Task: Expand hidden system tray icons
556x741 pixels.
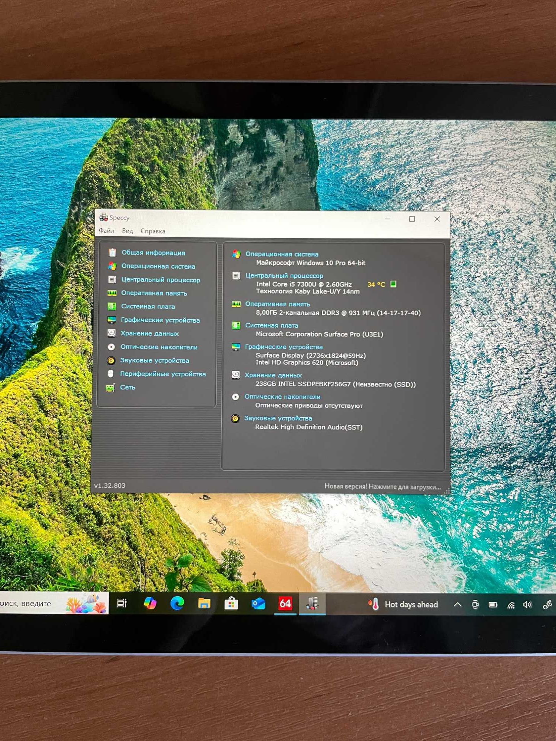Action: pyautogui.click(x=458, y=605)
